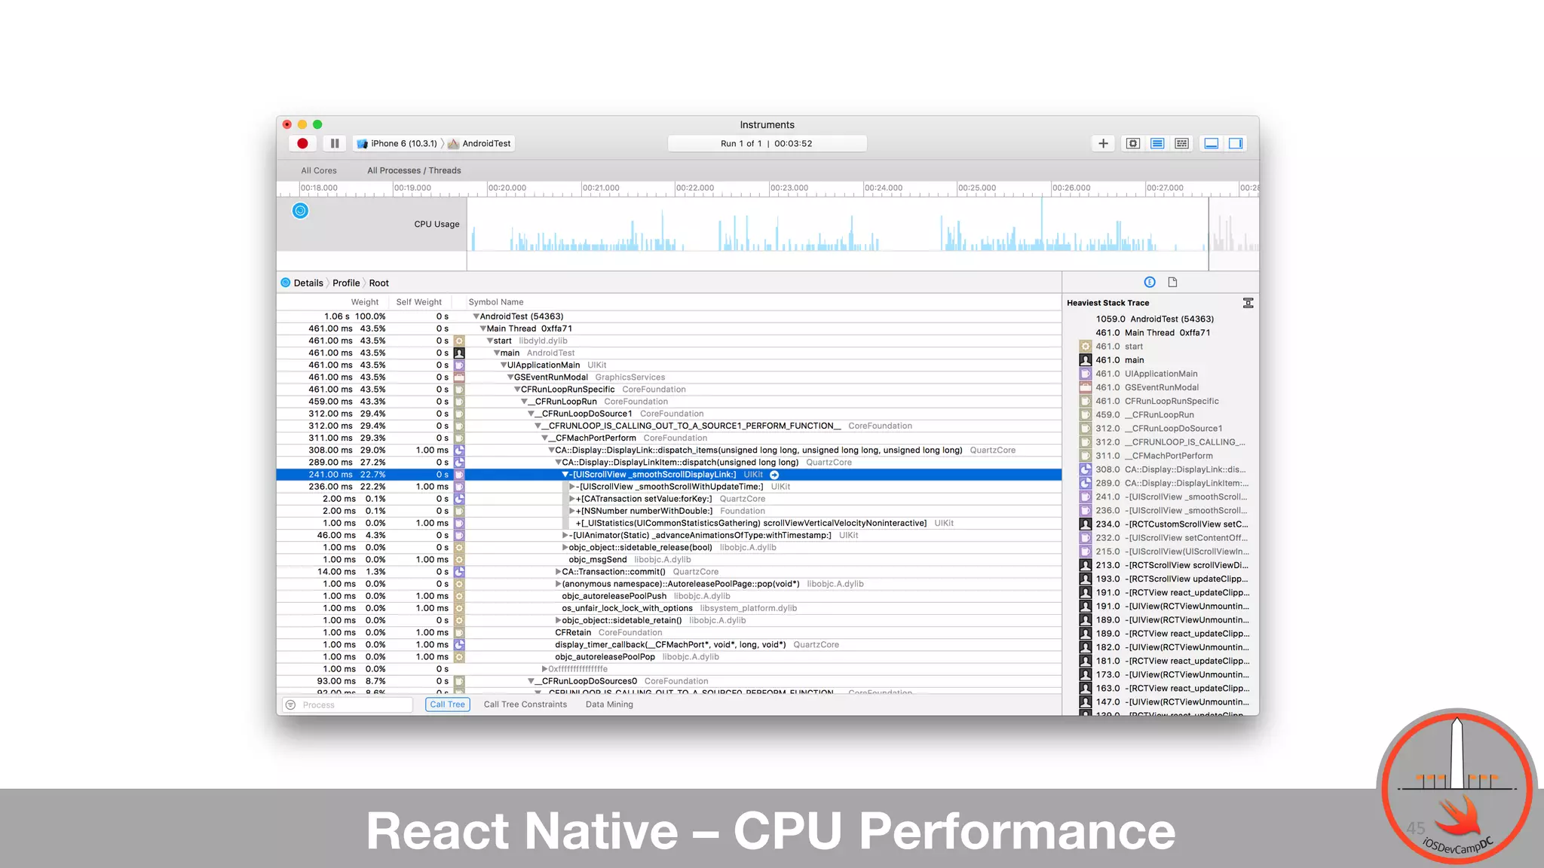Open the iPhone 6 (10.3.1) device selector
This screenshot has width=1544, height=868.
[397, 144]
